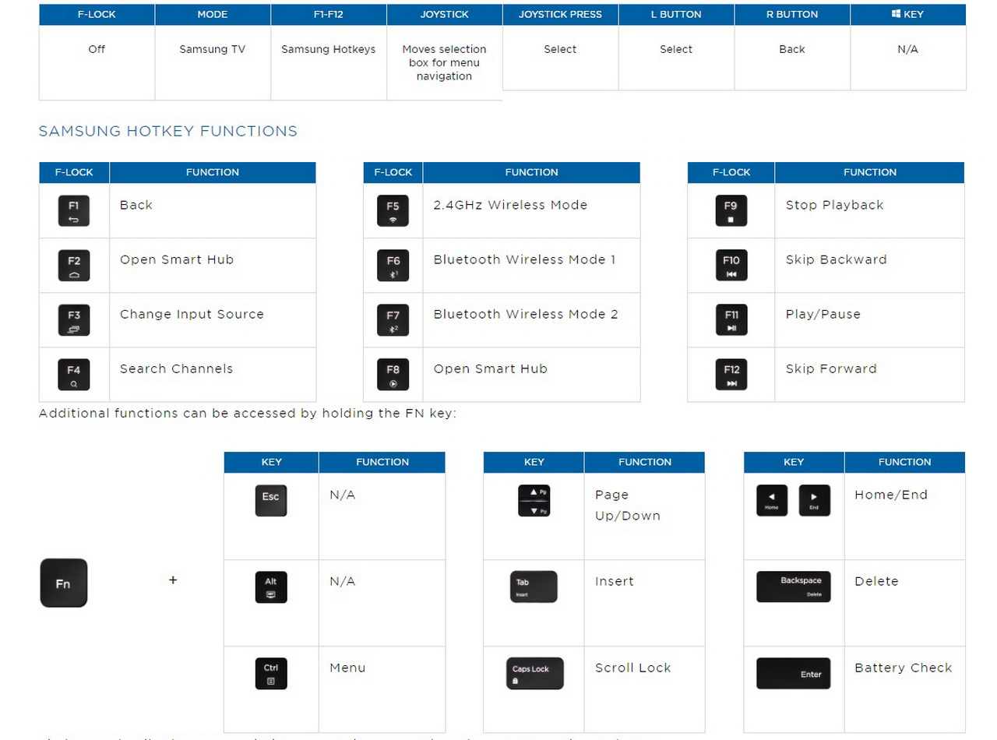Click the Windows KEY column header
This screenshot has height=740, width=997.
coord(908,14)
